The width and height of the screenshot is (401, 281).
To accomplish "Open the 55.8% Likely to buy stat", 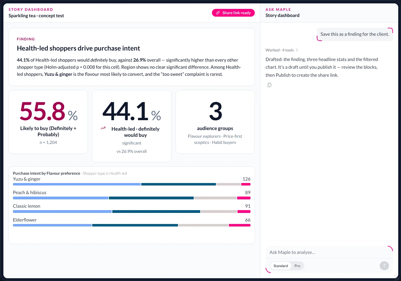I will pos(48,122).
